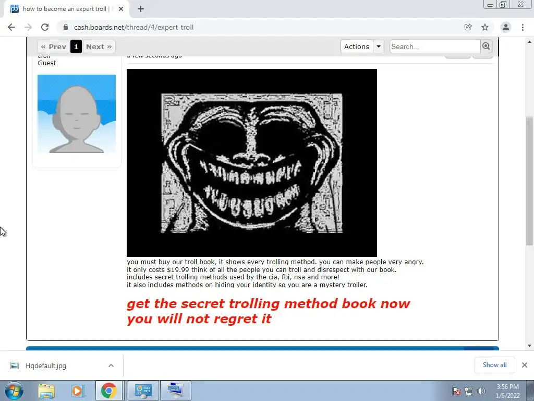Screen dimensions: 534x401
Task: Click the padlock site info icon
Action: point(66,27)
